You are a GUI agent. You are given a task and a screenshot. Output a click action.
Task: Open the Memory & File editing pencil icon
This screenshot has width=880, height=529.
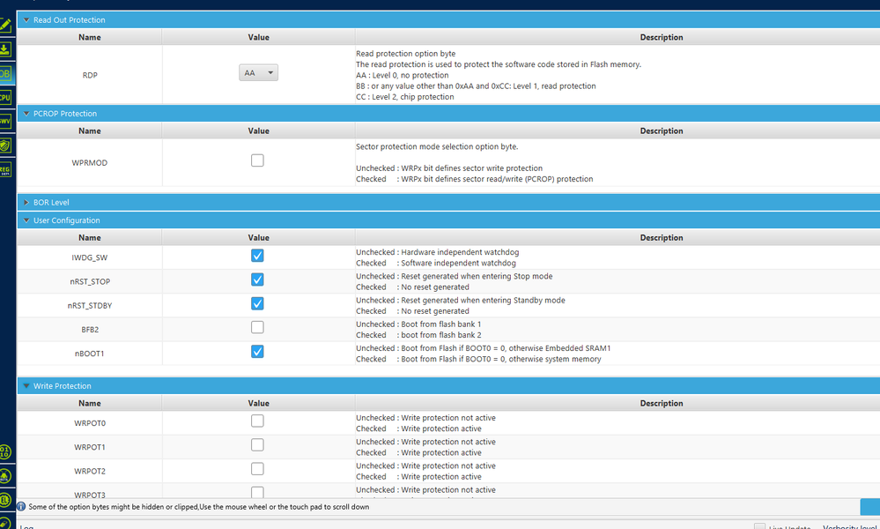(5, 26)
